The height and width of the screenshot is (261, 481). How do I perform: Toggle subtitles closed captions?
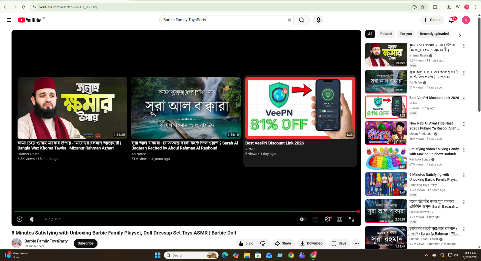pyautogui.click(x=315, y=219)
